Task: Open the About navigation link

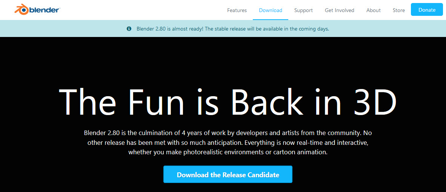Action: 374,10
